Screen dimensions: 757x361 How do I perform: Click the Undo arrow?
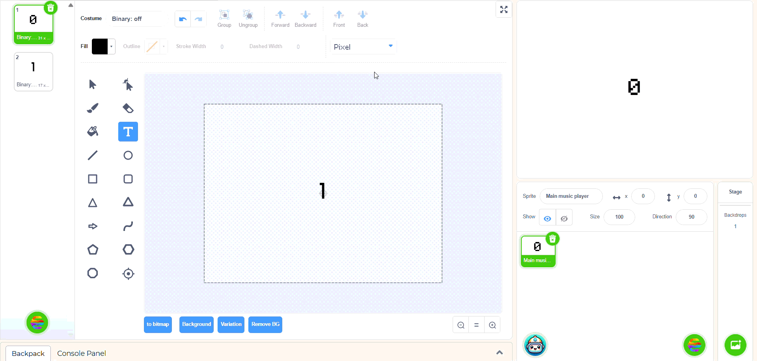tap(183, 19)
